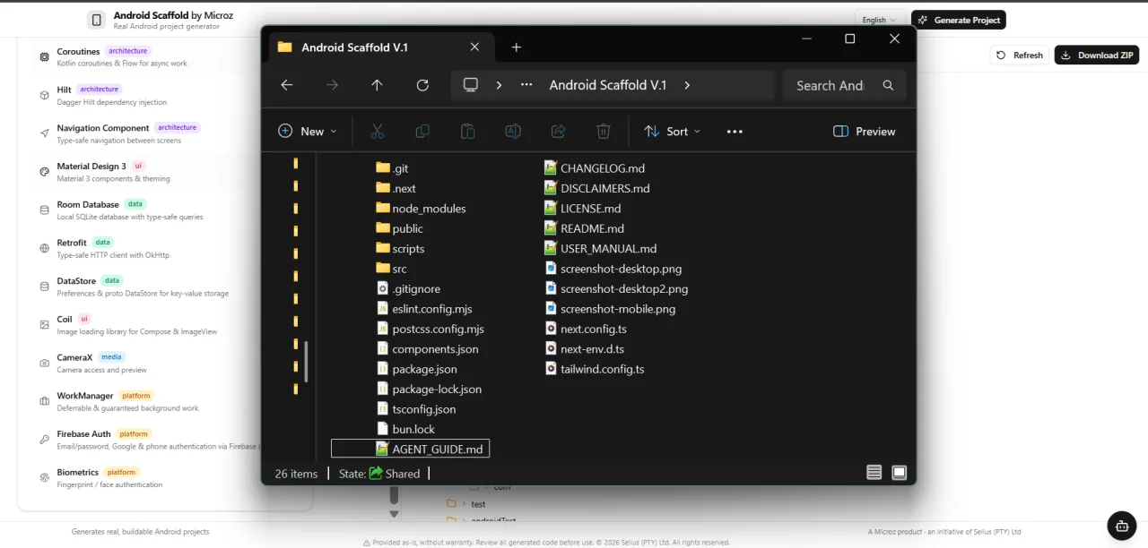
Task: Click the search magnifier icon
Action: 888,85
